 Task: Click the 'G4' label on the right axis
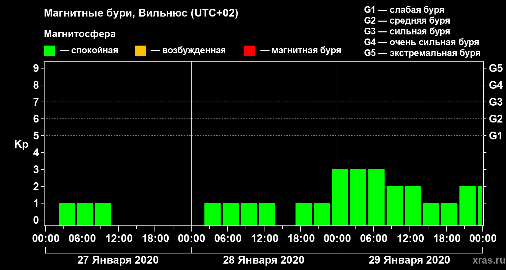(496, 85)
